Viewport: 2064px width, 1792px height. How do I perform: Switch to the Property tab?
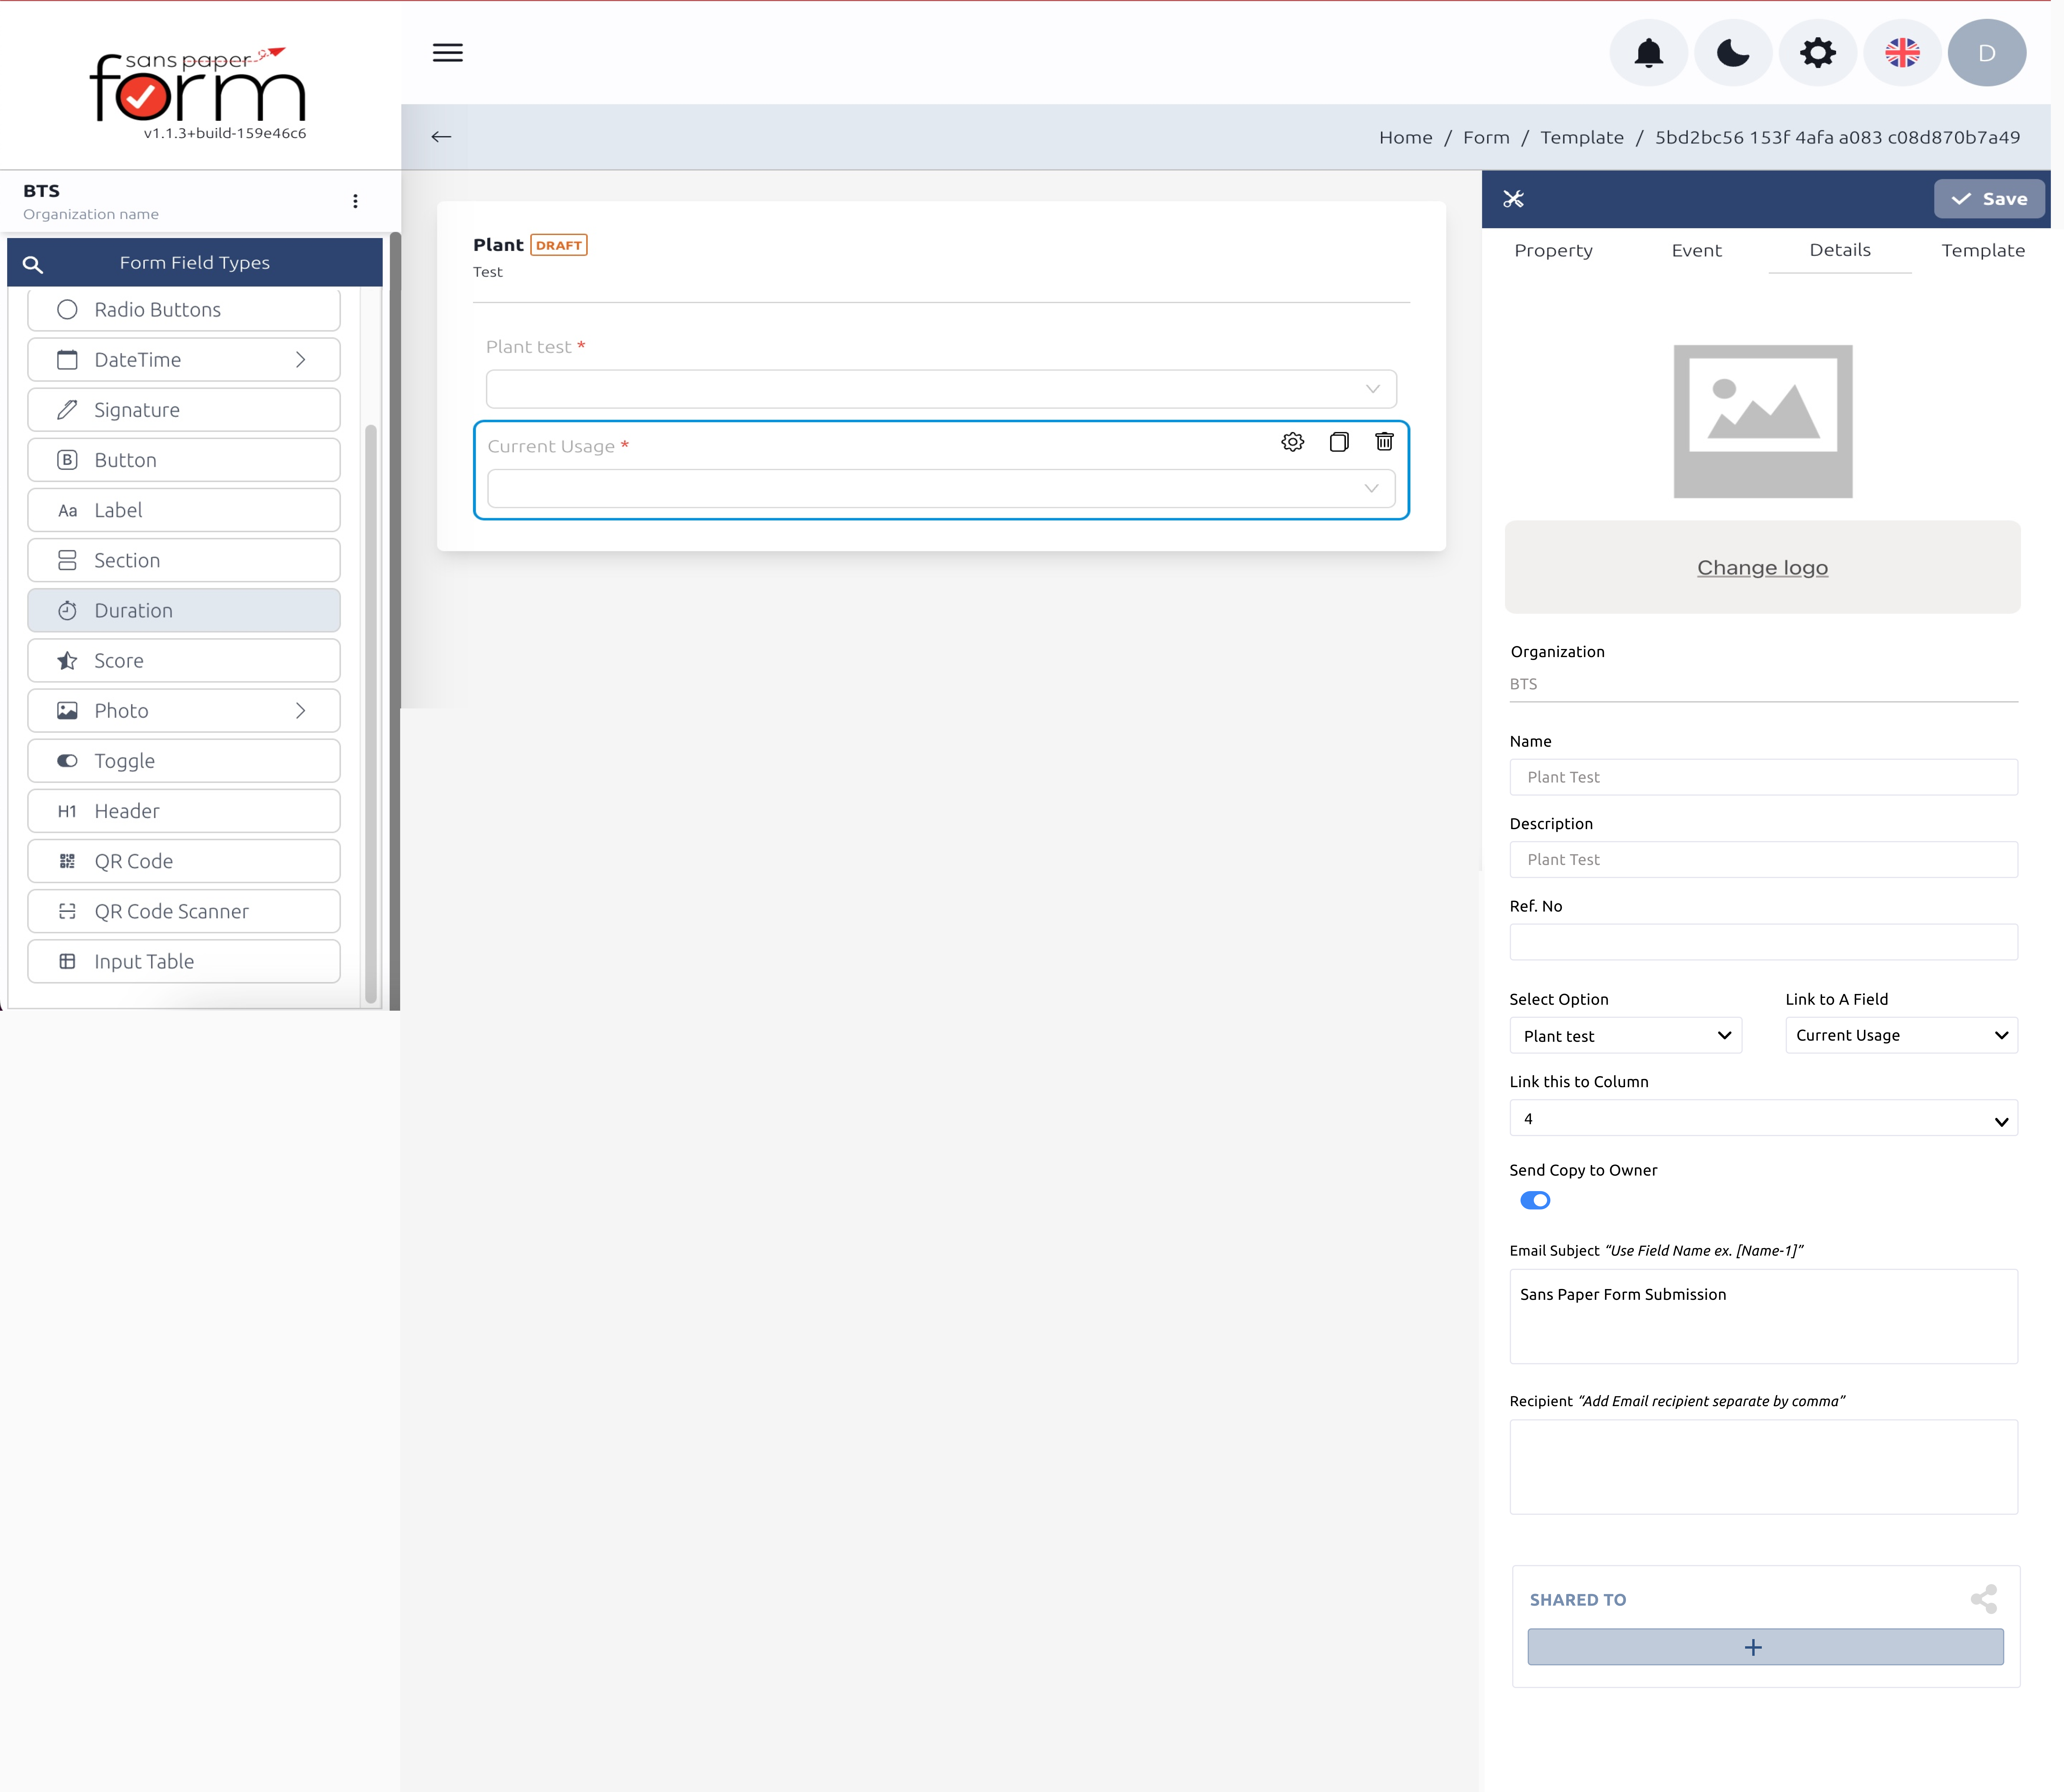coord(1553,251)
